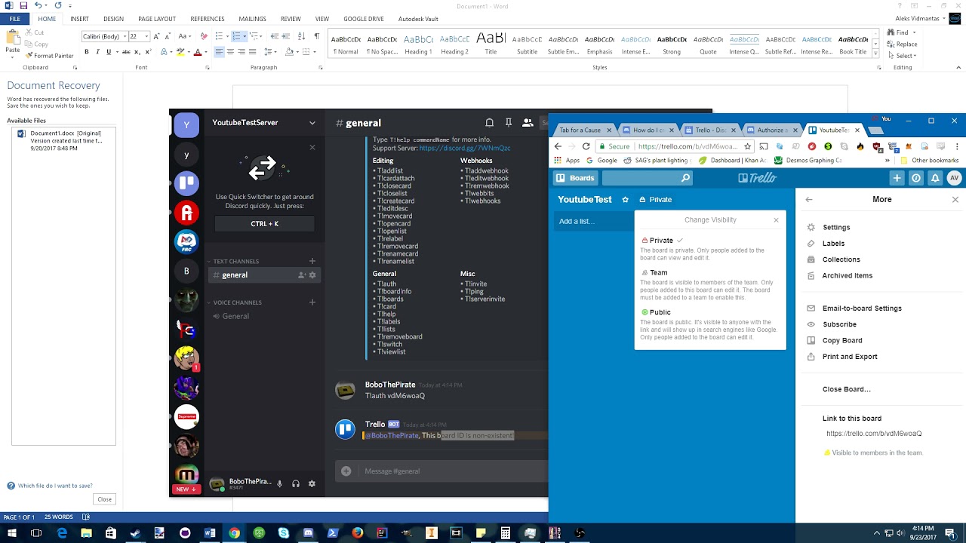Switch to the Tab for a Cause Chrome tab
This screenshot has width=966, height=543.
(583, 130)
